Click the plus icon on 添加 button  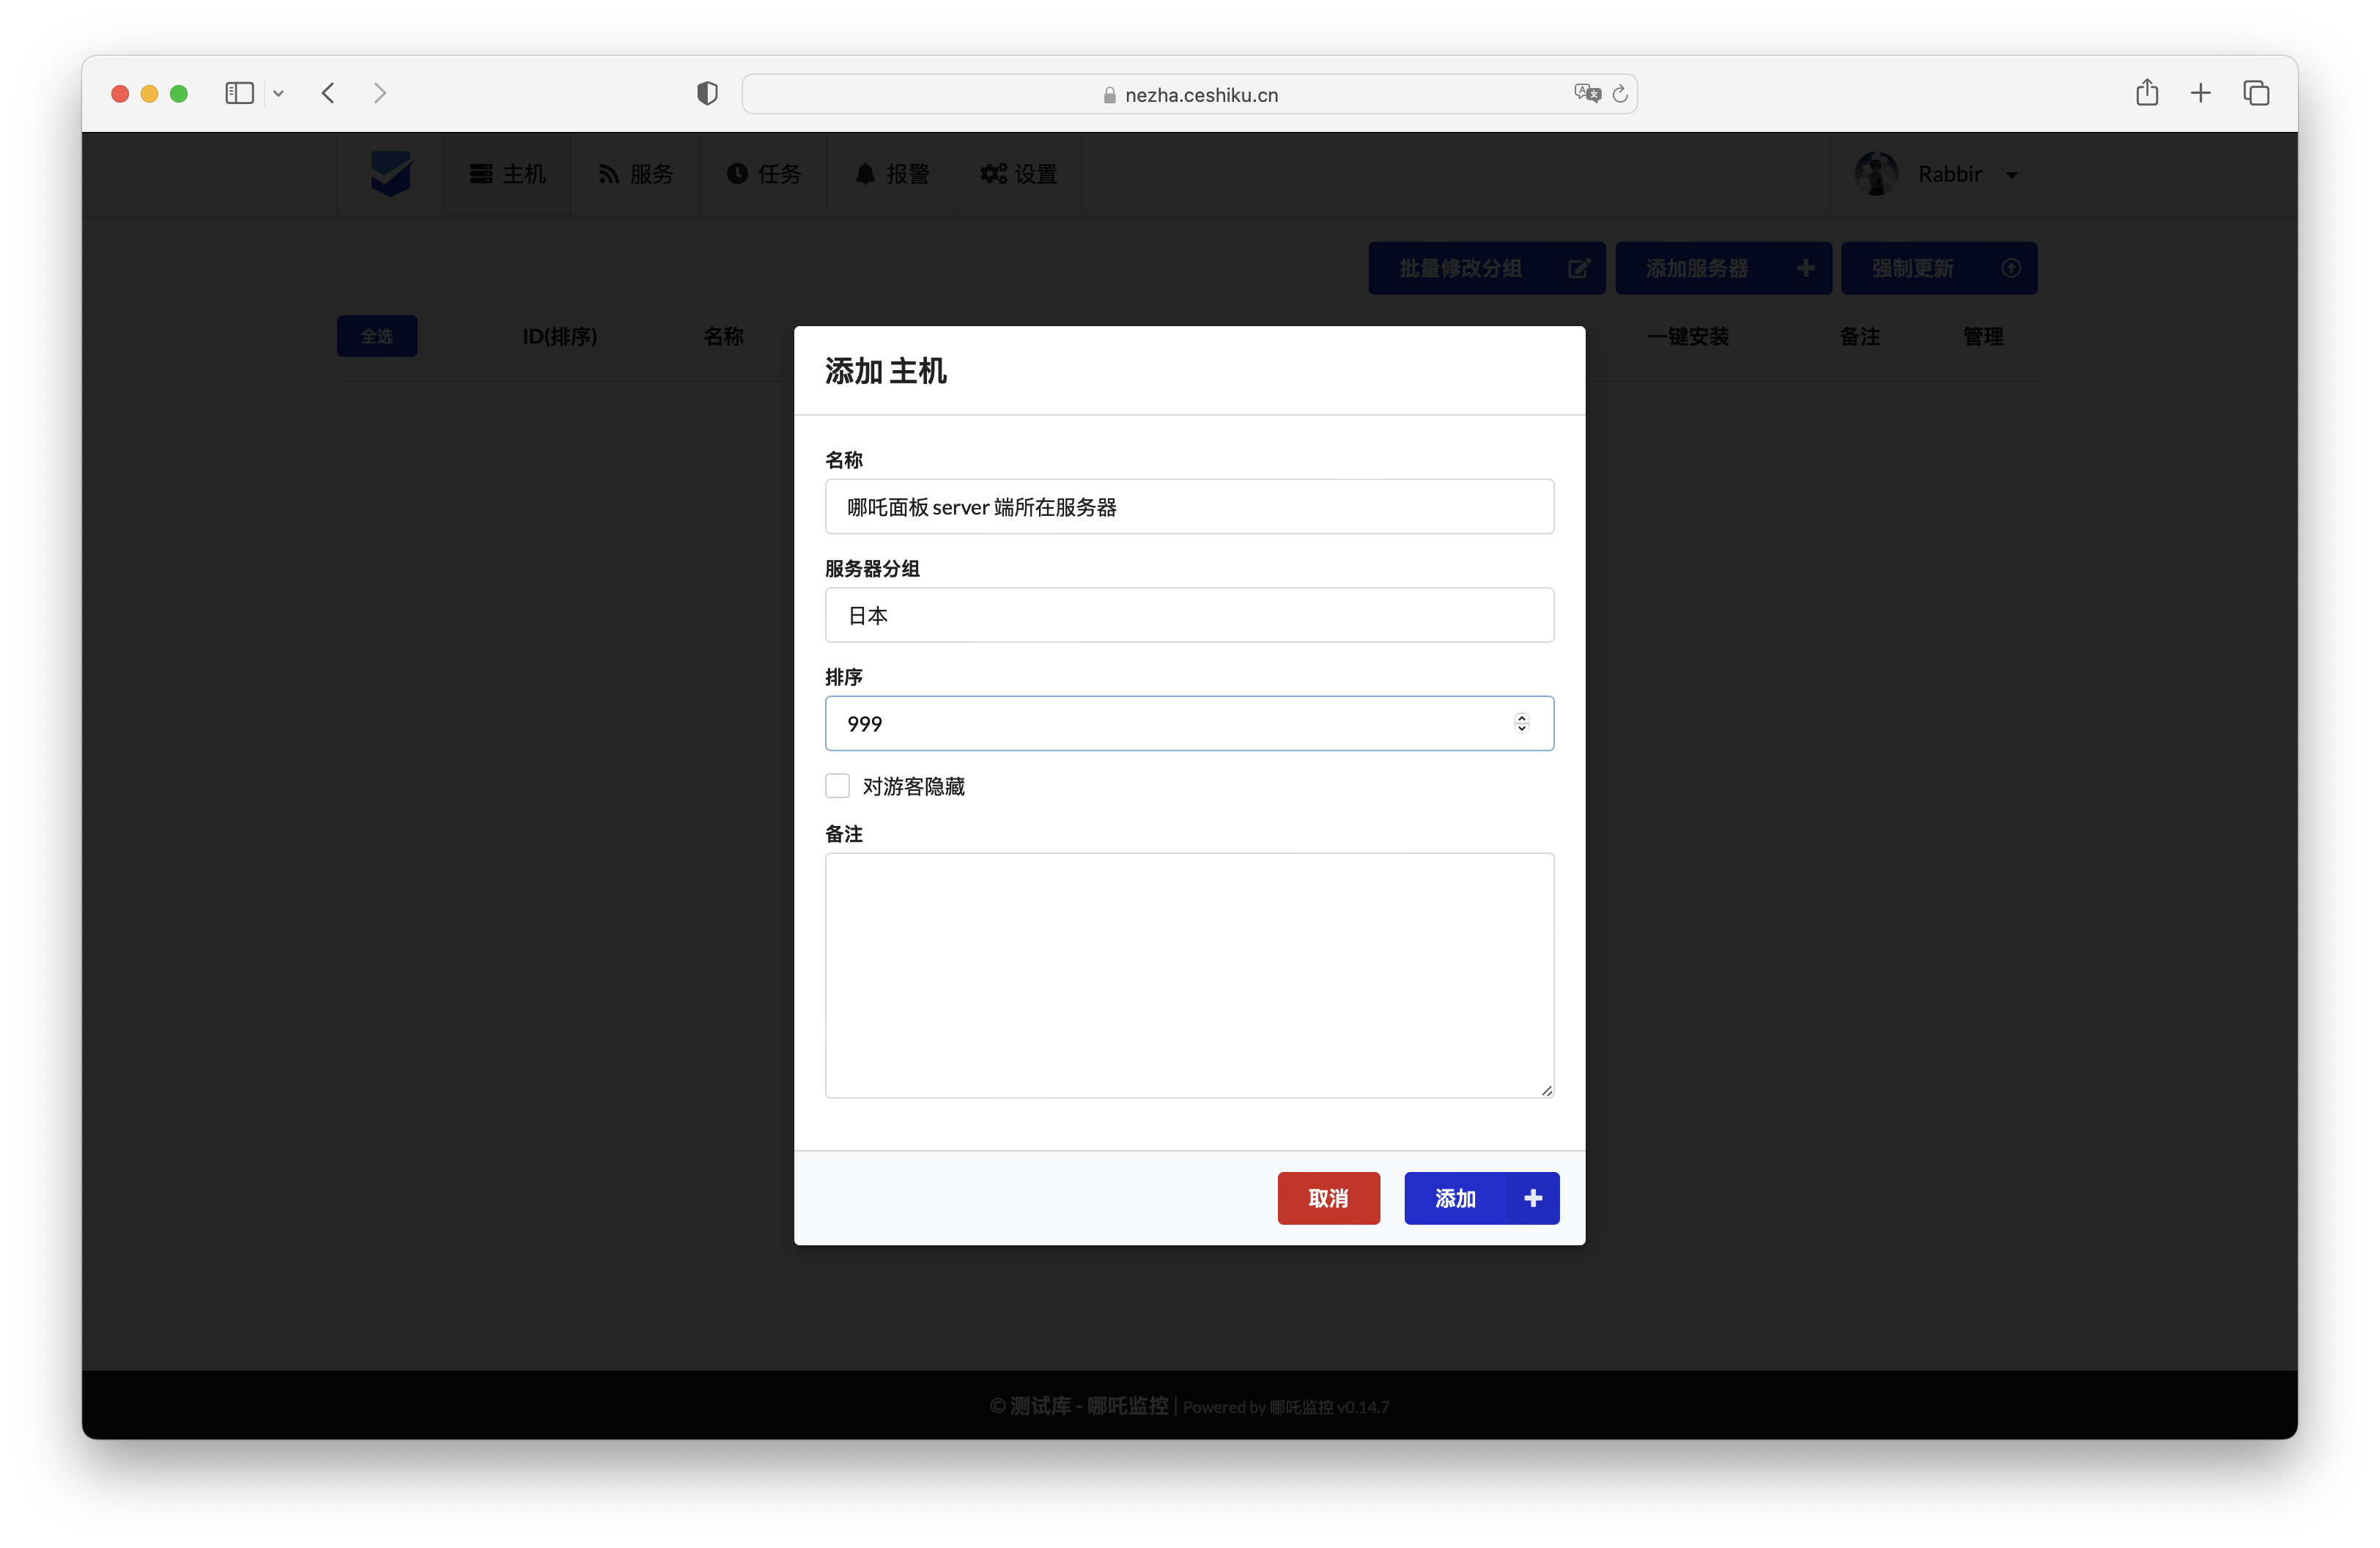1533,1198
